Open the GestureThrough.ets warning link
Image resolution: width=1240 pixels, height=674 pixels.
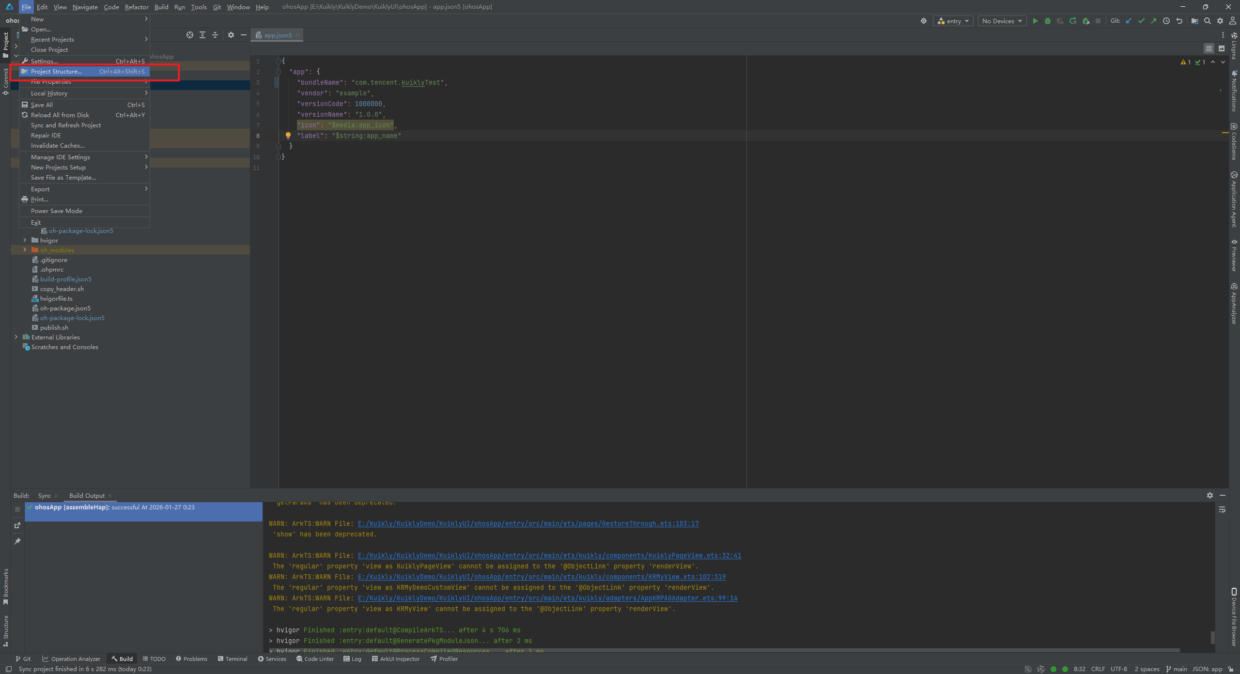coord(528,523)
